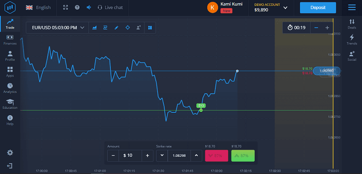Open the Profile section
The width and height of the screenshot is (362, 174).
click(10, 56)
